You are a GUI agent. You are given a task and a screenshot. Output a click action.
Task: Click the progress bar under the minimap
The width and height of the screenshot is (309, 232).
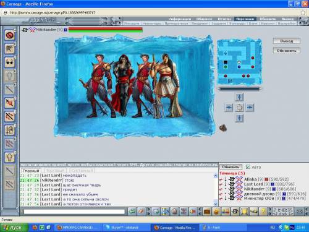(240, 88)
